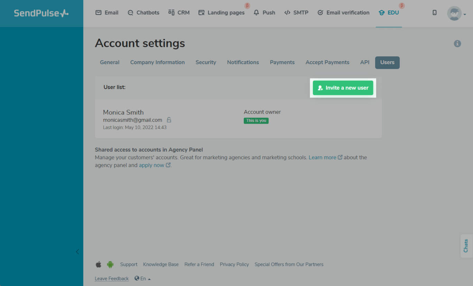The height and width of the screenshot is (286, 473).
Task: Switch to the Security tab
Action: pos(206,63)
